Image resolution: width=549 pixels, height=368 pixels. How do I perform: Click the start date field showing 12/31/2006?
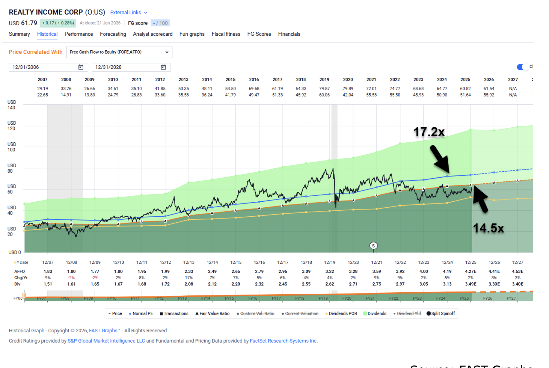[x=43, y=67]
